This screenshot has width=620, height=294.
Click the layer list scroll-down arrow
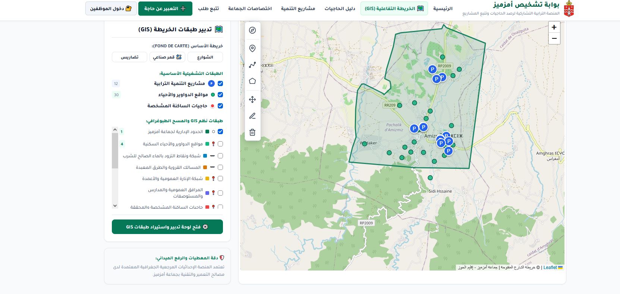[x=115, y=206]
